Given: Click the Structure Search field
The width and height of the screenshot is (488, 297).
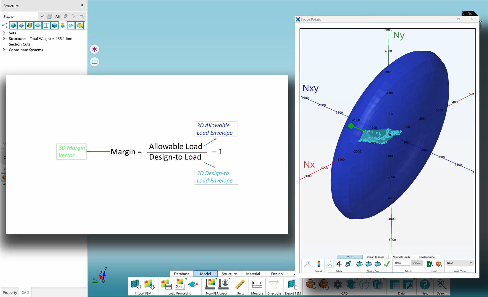Looking at the screenshot, I should tap(20, 17).
